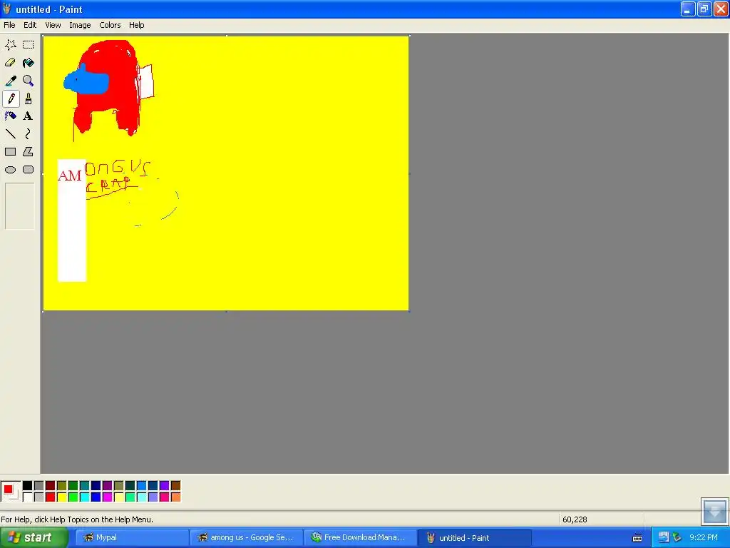Choose the pure blue palette swatch
This screenshot has width=730, height=548.
point(96,497)
